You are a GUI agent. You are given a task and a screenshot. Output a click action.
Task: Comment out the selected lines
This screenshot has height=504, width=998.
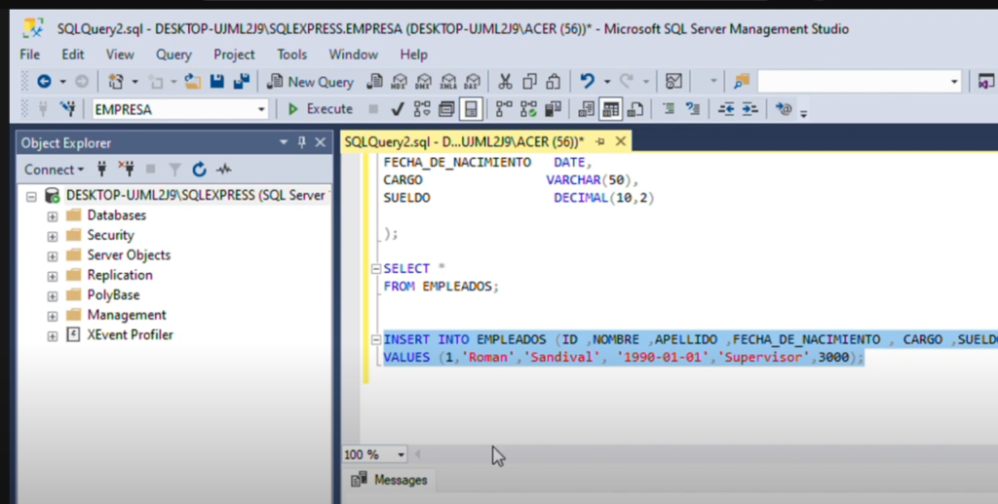coord(669,109)
